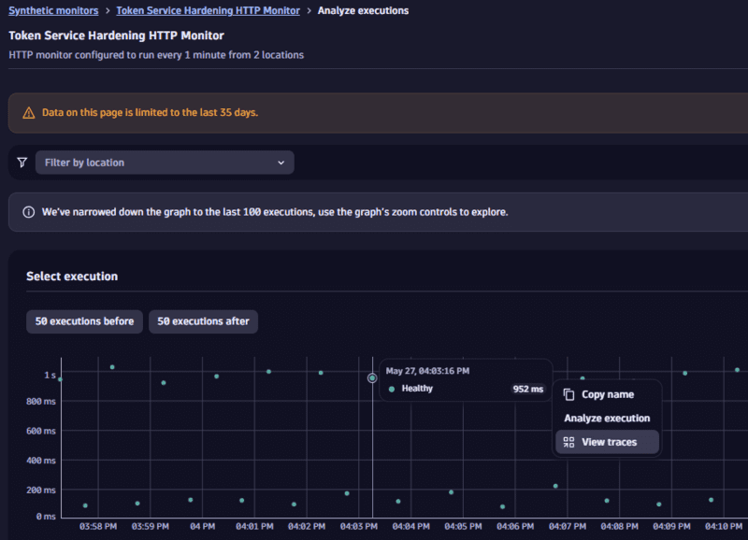Choose "Analyze execution" from the context menu
748x540 pixels.
pos(610,418)
